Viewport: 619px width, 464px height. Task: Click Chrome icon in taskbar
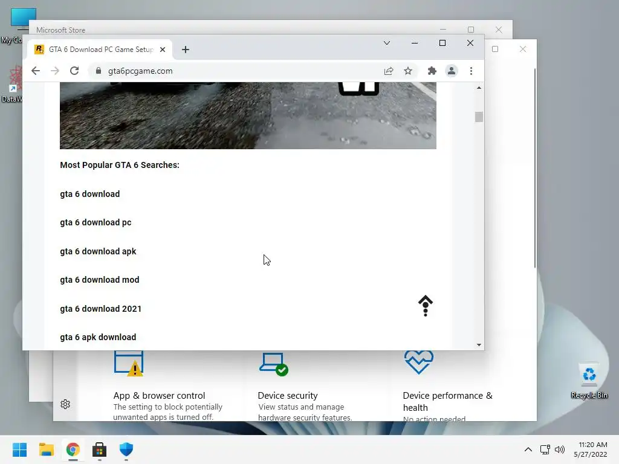tap(73, 449)
